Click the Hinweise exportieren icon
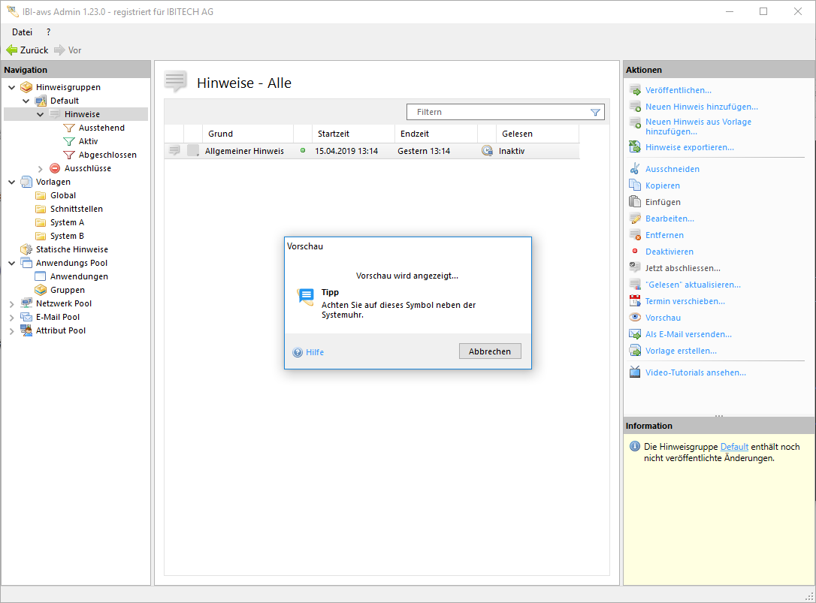816x603 pixels. coord(635,147)
